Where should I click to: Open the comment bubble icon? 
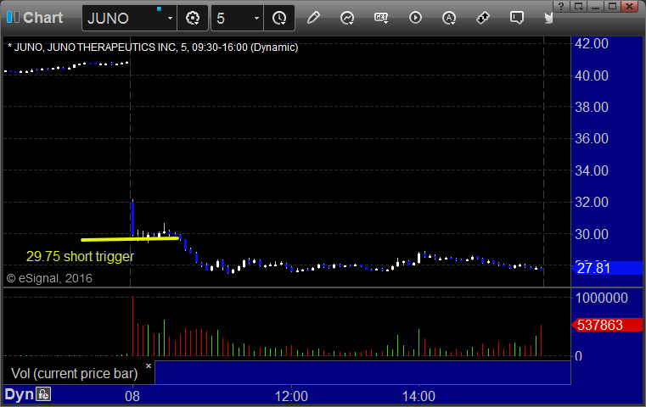click(517, 18)
